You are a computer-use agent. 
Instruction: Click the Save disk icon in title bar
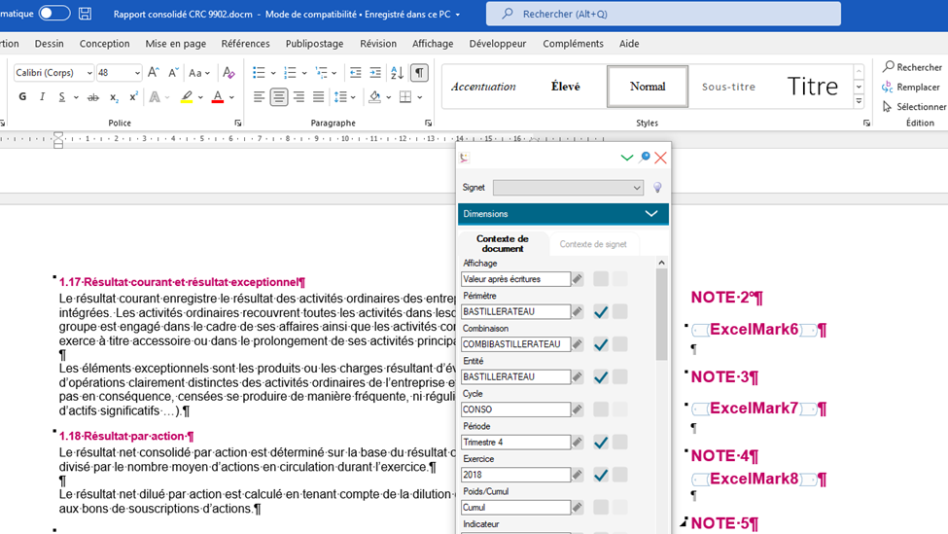click(86, 14)
